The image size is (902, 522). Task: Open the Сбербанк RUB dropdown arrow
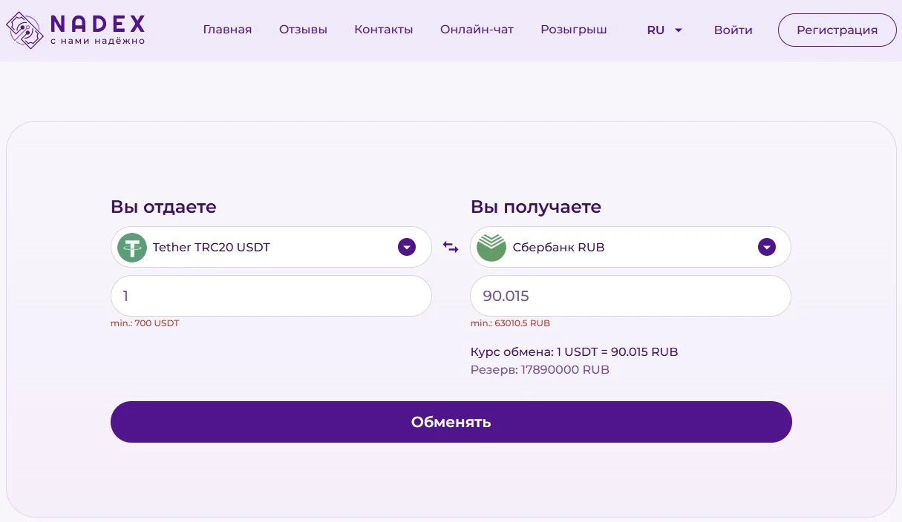click(767, 247)
